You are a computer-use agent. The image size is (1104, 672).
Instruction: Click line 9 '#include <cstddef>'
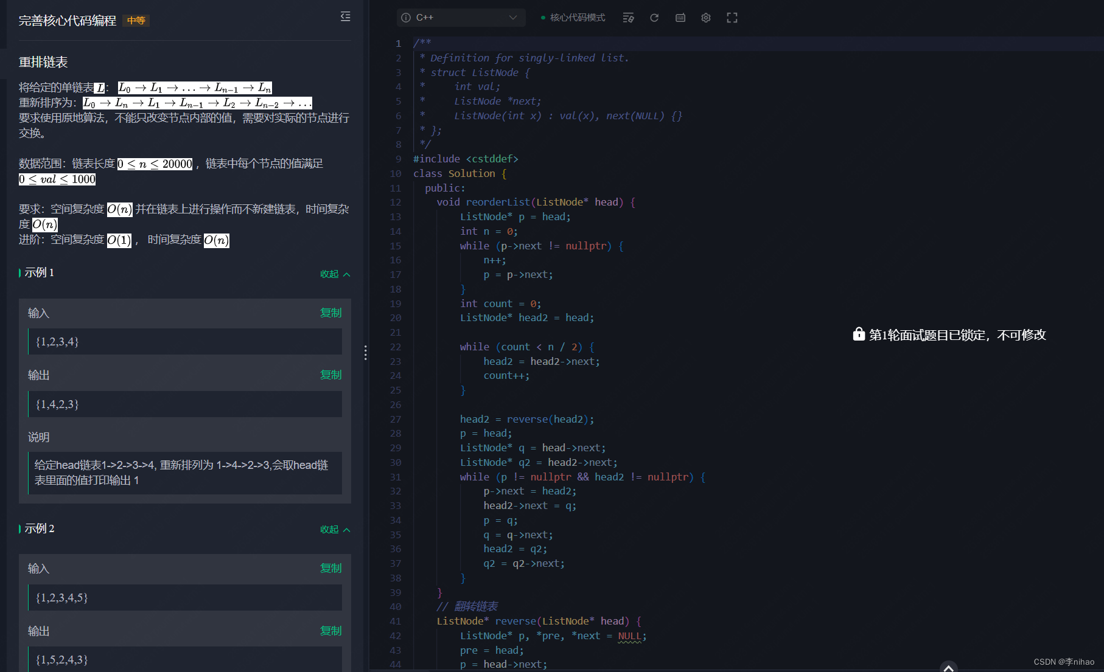[x=466, y=159]
